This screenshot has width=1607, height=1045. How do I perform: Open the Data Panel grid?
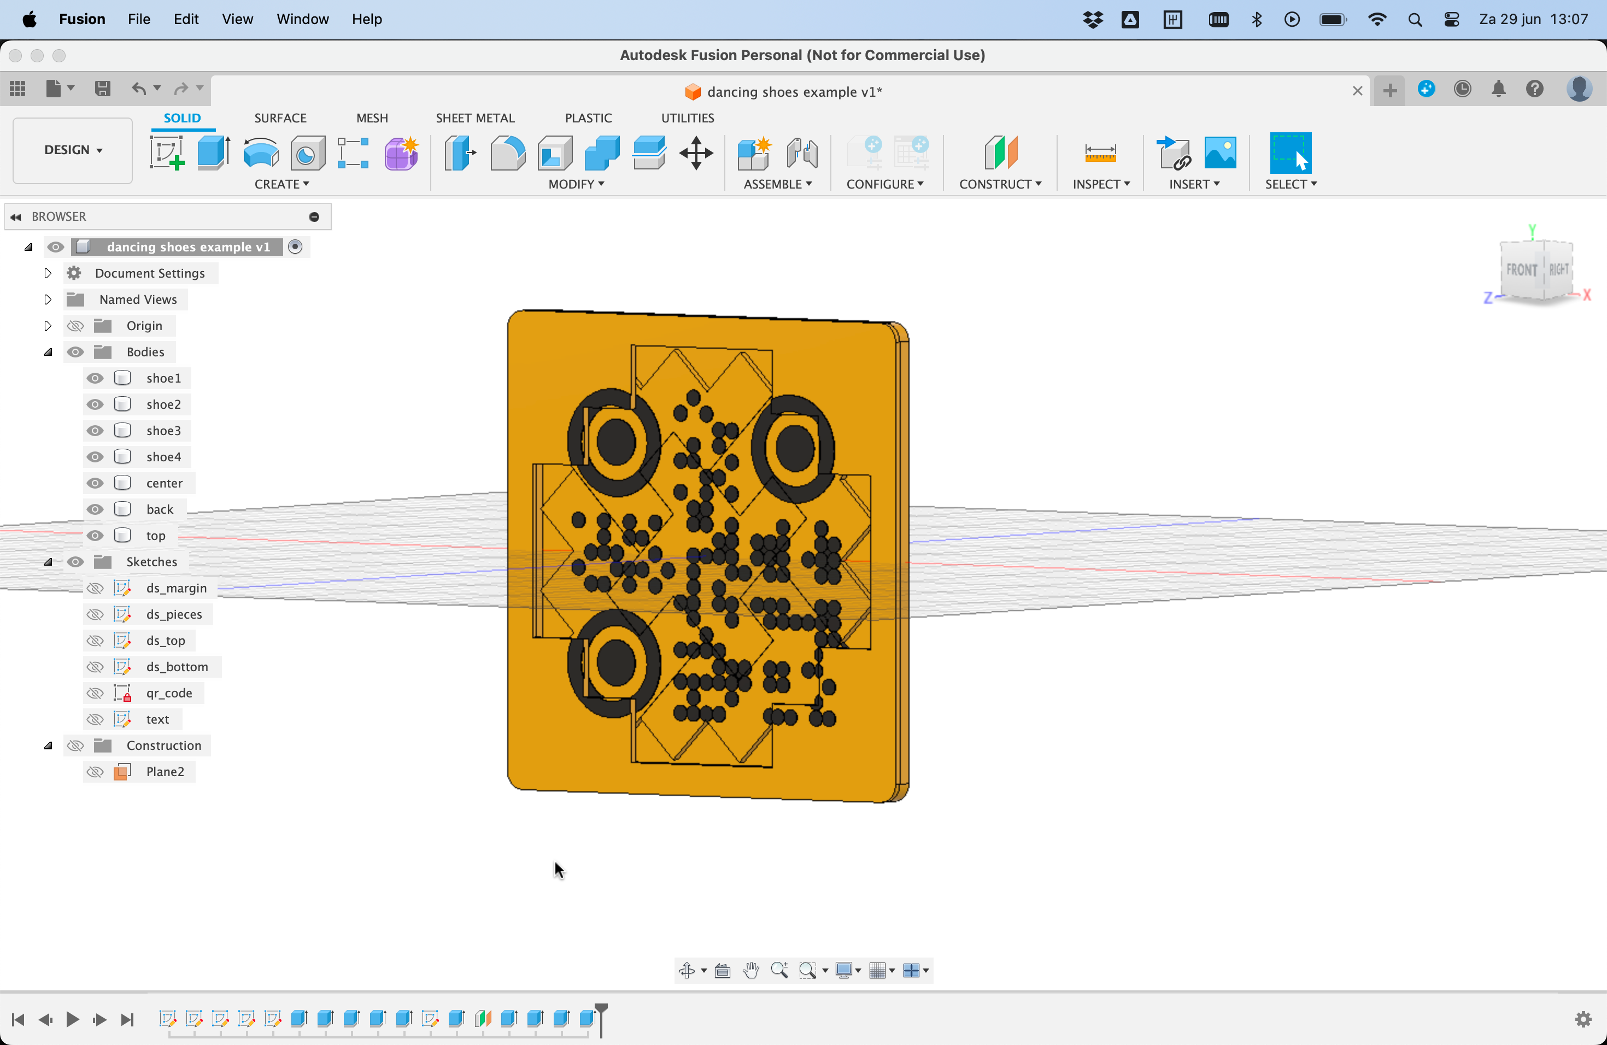coord(17,89)
